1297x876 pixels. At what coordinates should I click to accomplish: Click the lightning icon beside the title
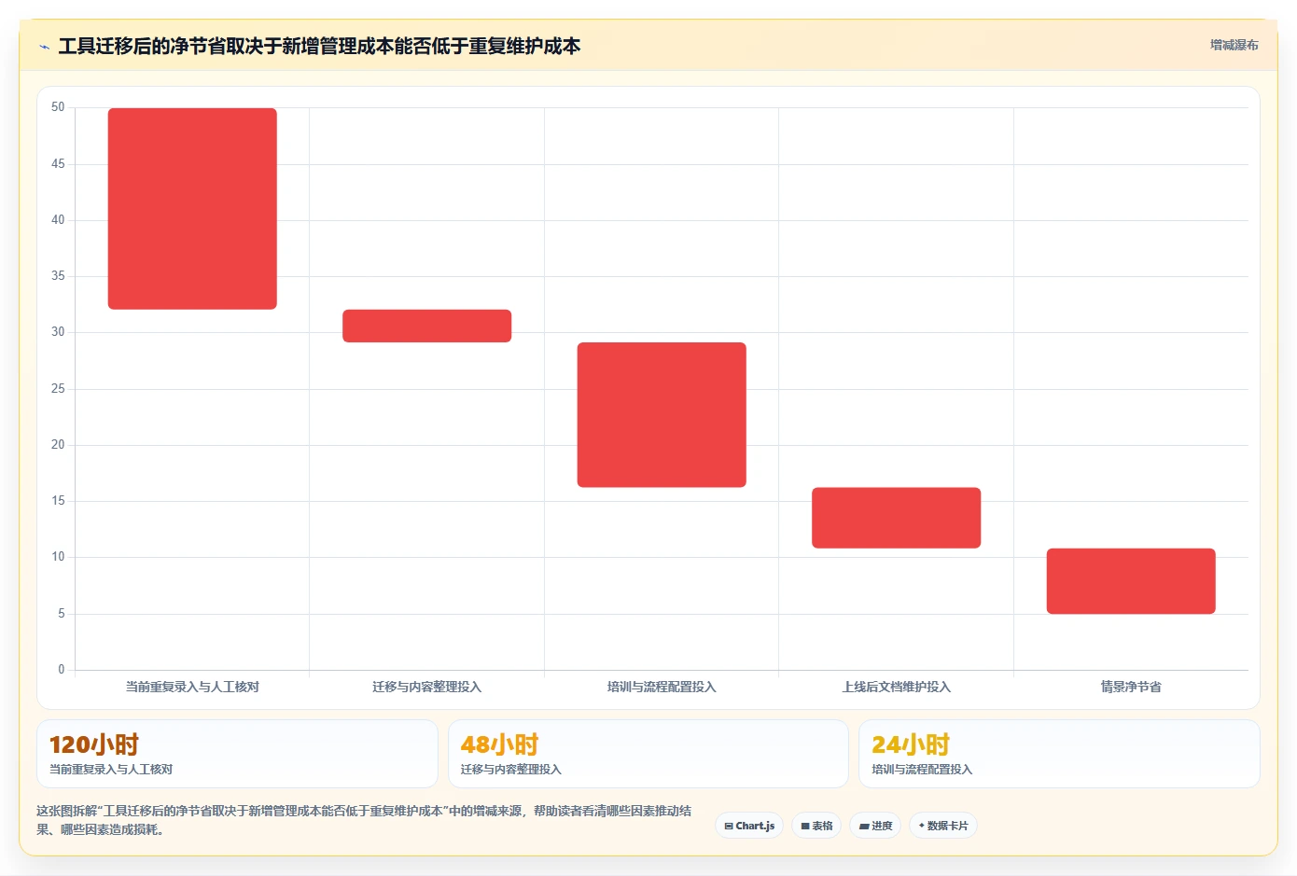pyautogui.click(x=44, y=47)
